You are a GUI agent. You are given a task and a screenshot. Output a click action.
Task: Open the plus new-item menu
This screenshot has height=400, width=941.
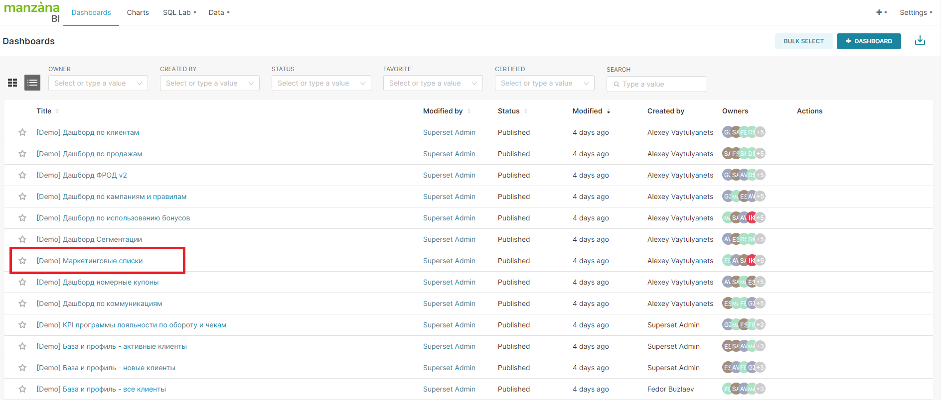pos(881,12)
